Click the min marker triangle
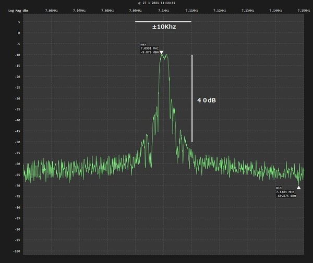The height and width of the screenshot is (263, 313). click(298, 187)
